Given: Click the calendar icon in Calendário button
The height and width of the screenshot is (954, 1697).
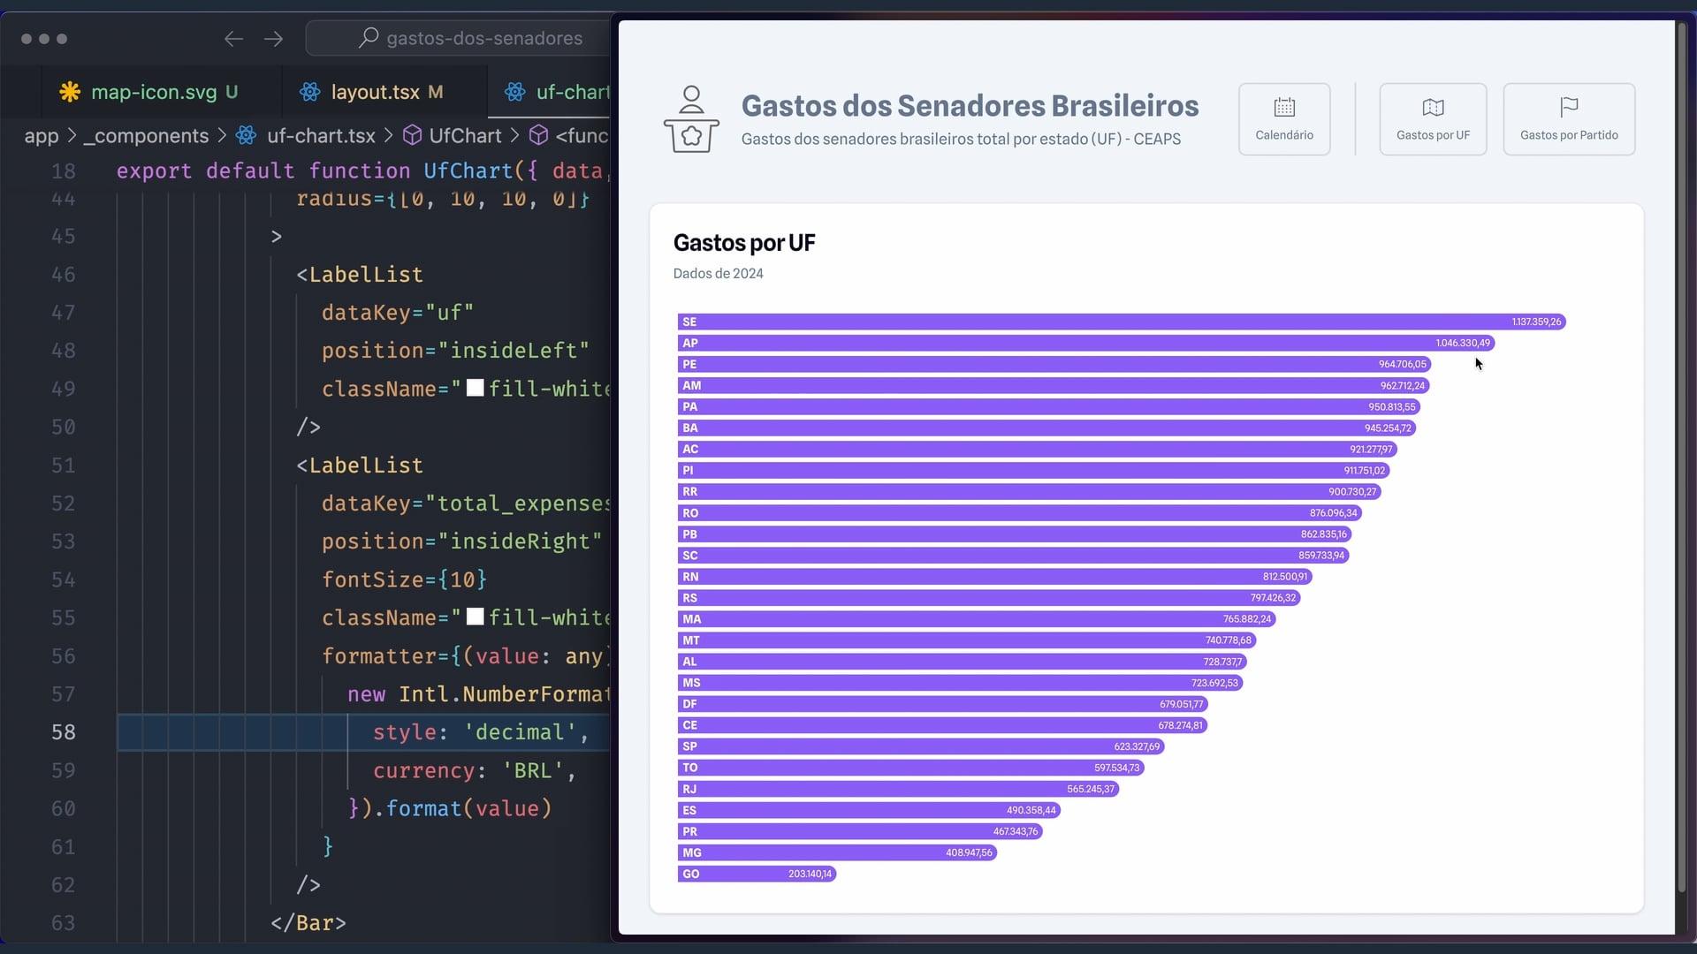Looking at the screenshot, I should (1284, 108).
